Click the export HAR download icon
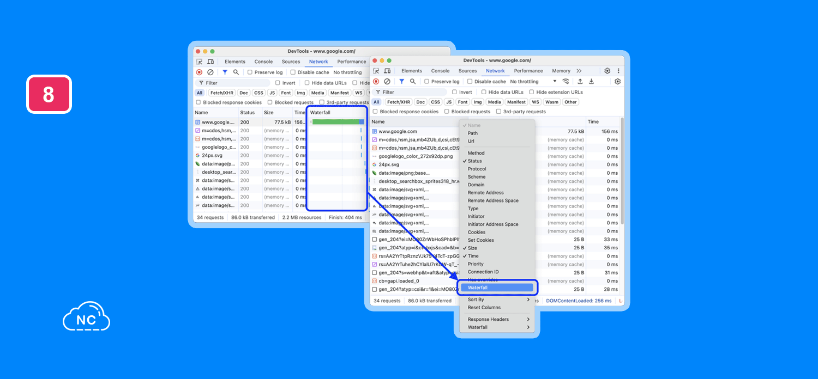Viewport: 818px width, 379px height. 591,82
